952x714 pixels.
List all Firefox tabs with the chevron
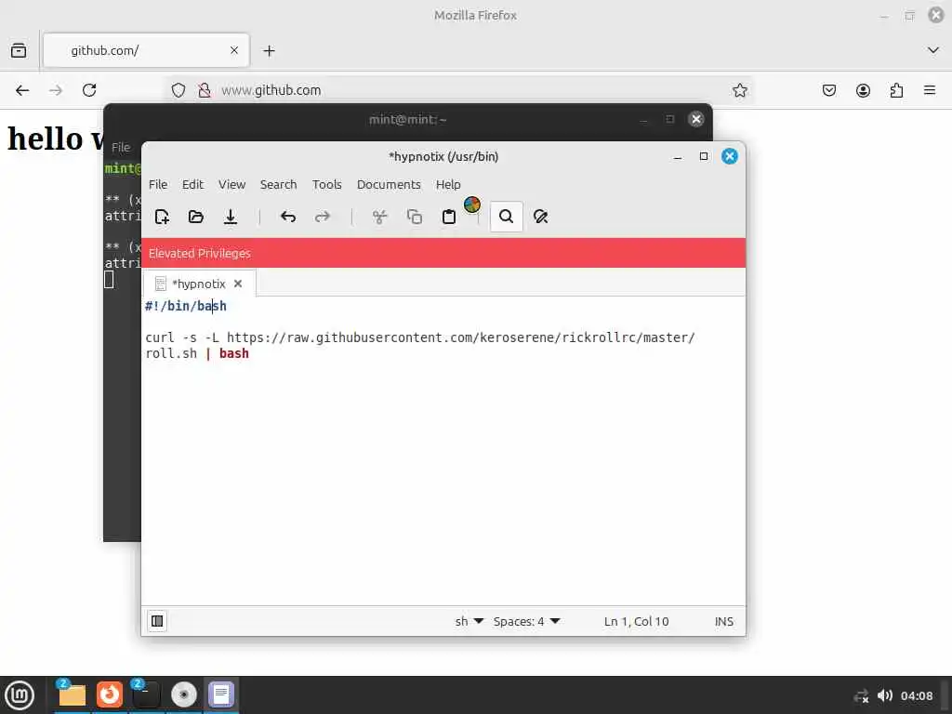click(933, 50)
